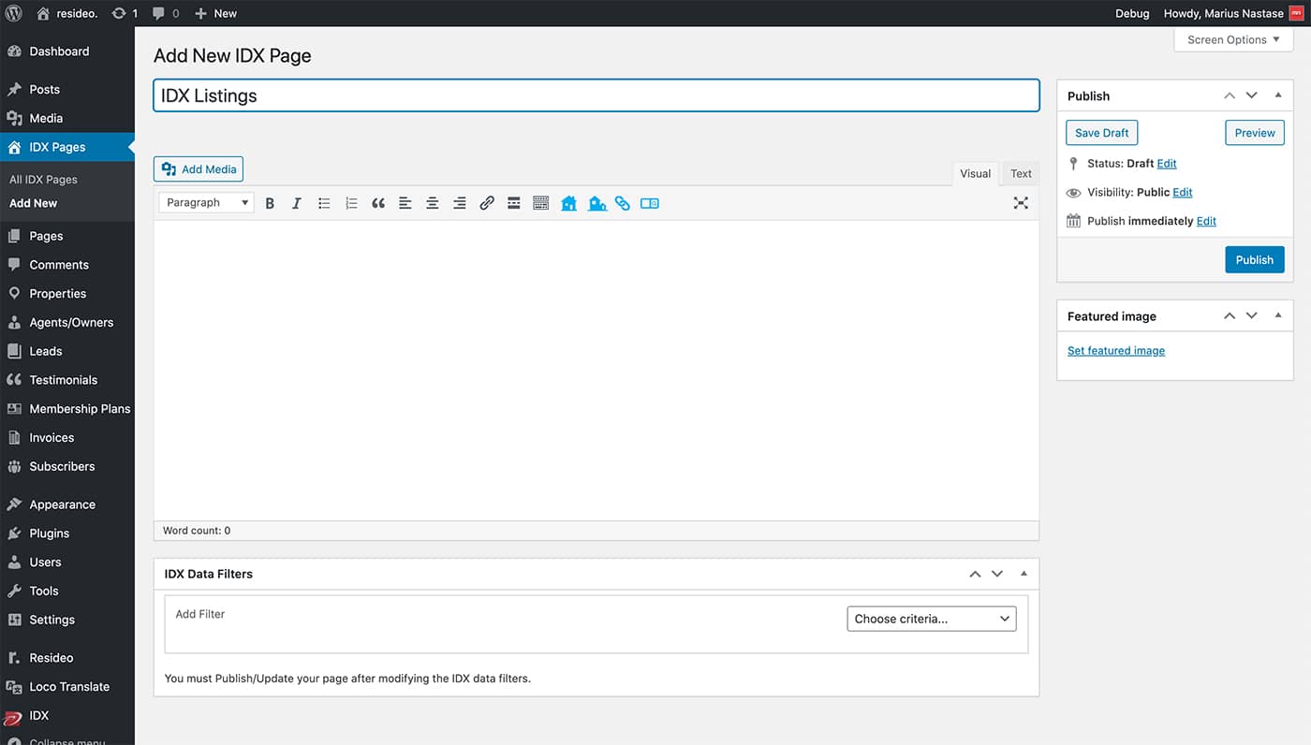1311x745 pixels.
Task: Toggle bold formatting in editor toolbar
Action: (x=270, y=203)
